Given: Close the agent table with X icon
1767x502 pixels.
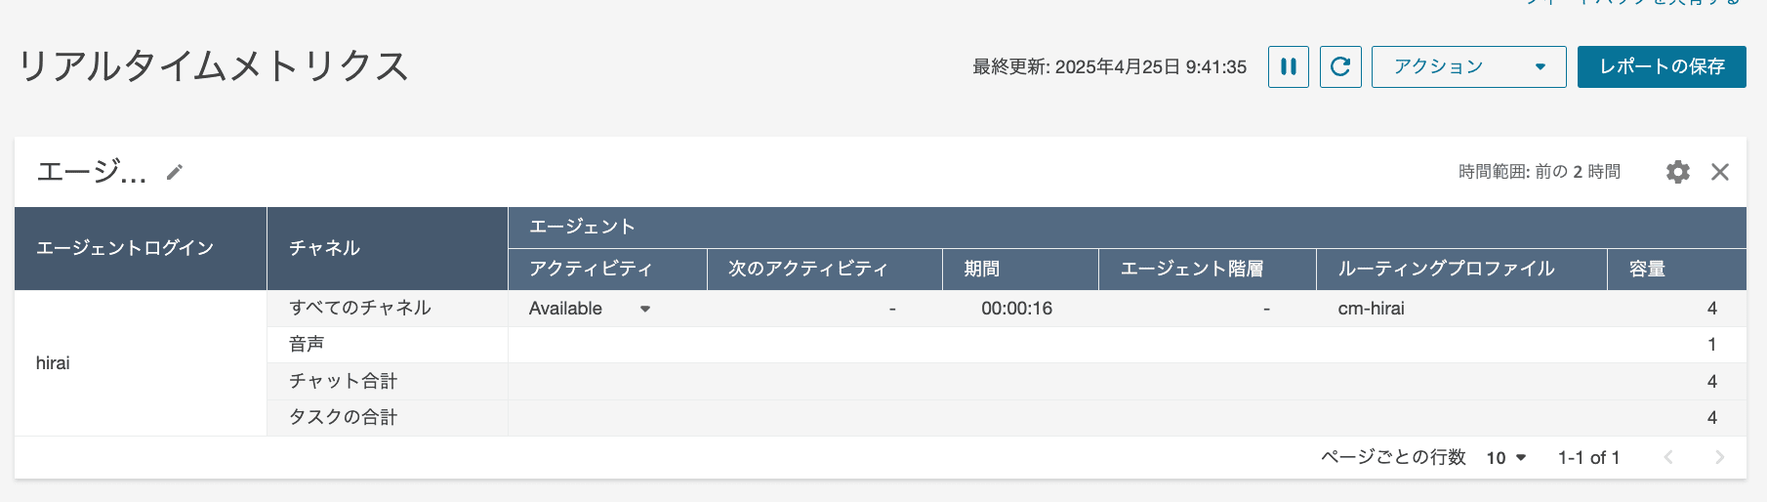Looking at the screenshot, I should (1720, 172).
